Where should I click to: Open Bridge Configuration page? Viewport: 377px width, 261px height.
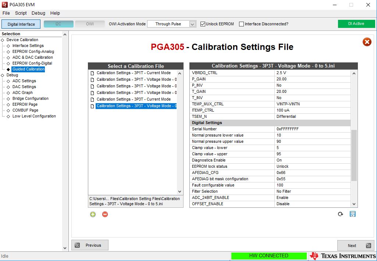pyautogui.click(x=30, y=99)
